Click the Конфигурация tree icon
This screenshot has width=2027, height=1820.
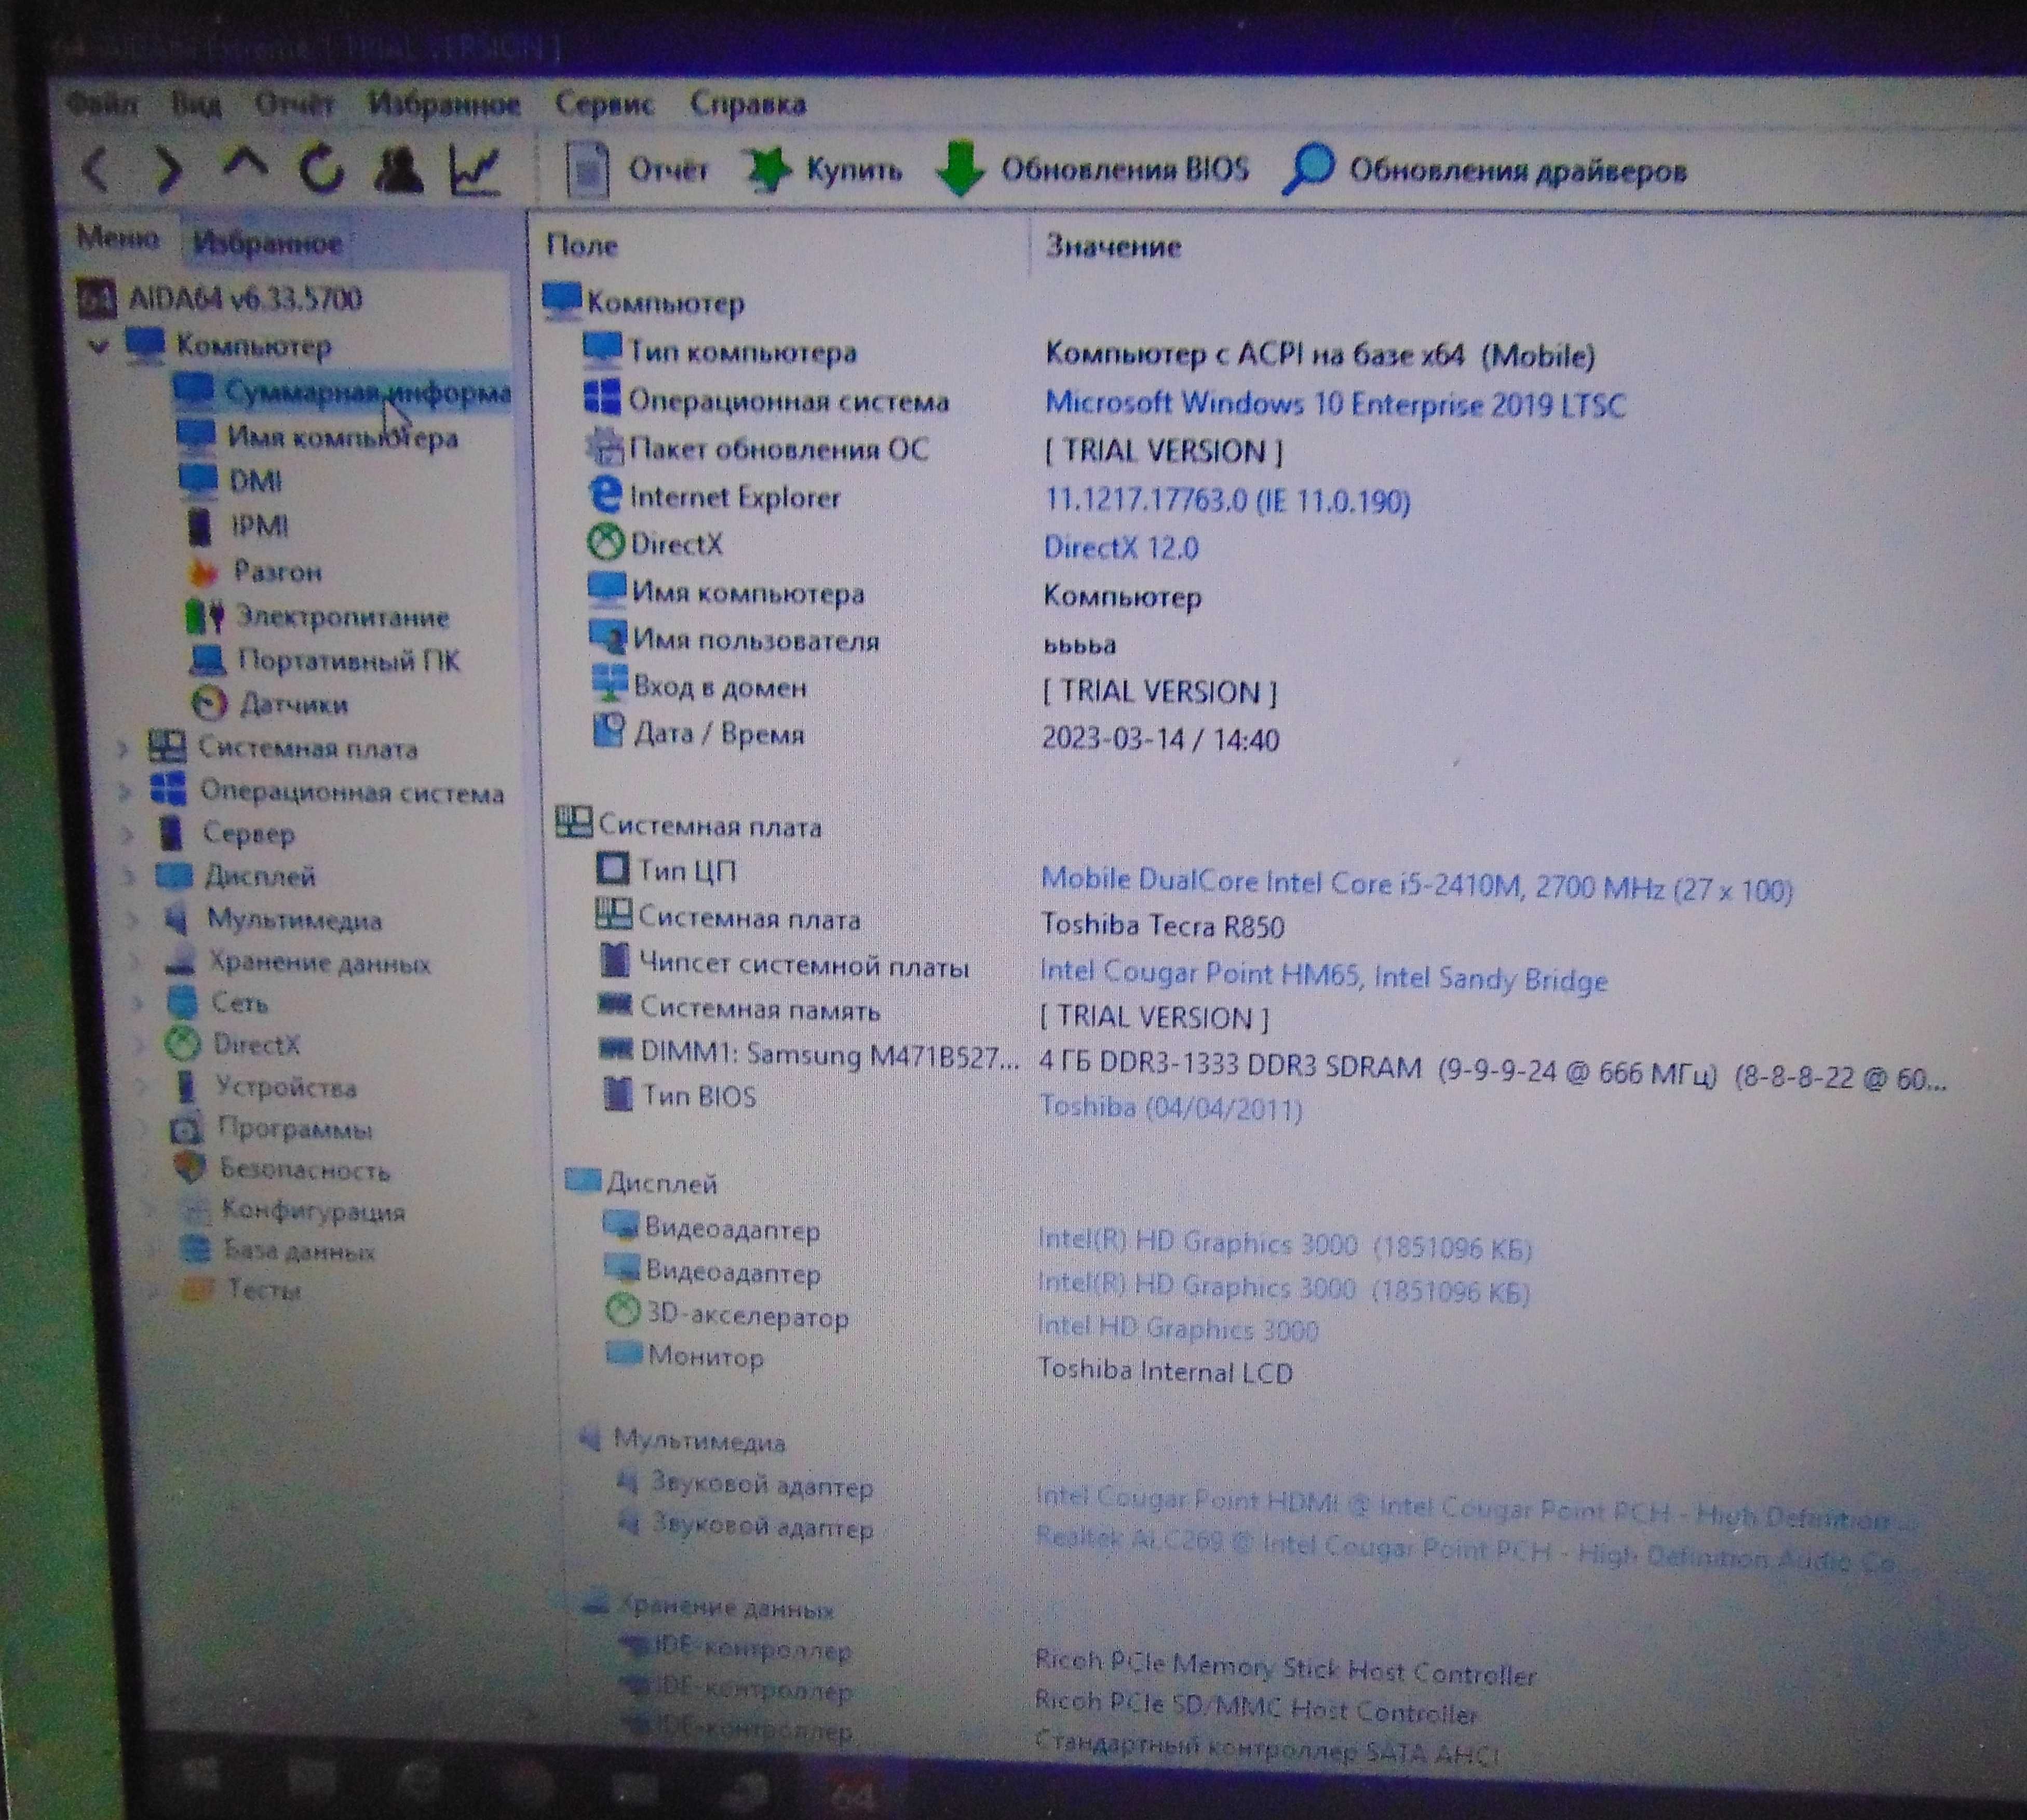coord(194,1211)
